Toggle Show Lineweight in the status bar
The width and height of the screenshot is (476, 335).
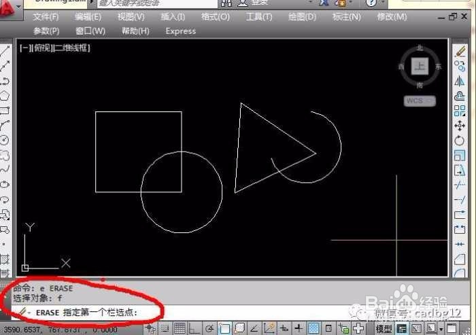click(x=299, y=328)
